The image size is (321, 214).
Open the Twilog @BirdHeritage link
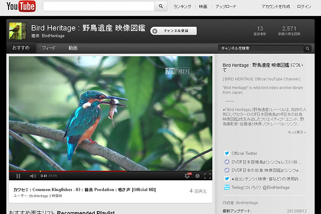(x=261, y=187)
